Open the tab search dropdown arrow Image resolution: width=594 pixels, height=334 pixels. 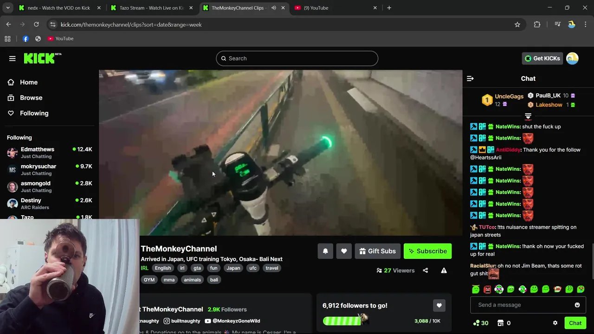point(7,8)
